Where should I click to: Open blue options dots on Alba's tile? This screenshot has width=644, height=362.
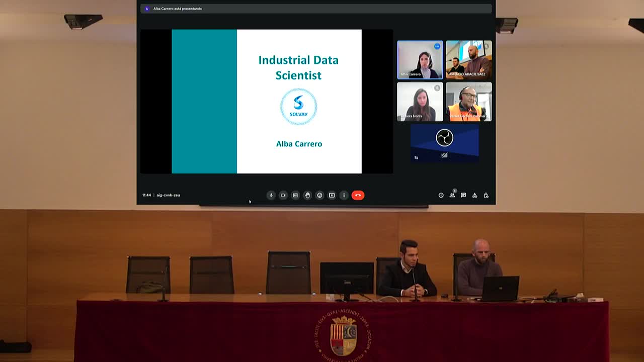[437, 46]
